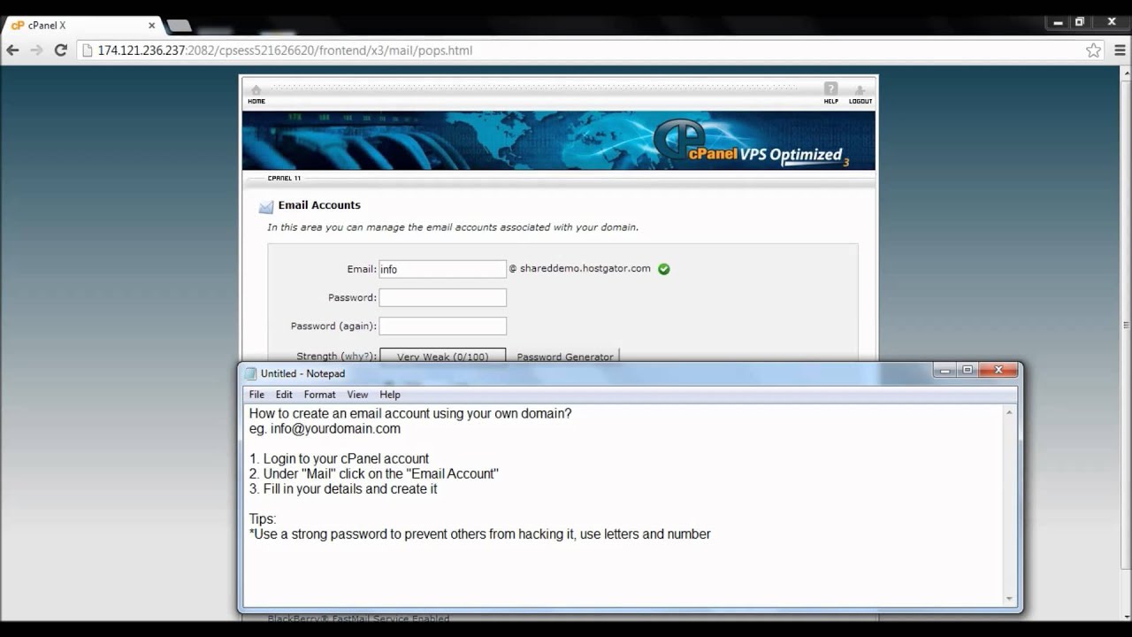
Task: Click '1. Login to your cPanel account' line
Action: coord(339,459)
